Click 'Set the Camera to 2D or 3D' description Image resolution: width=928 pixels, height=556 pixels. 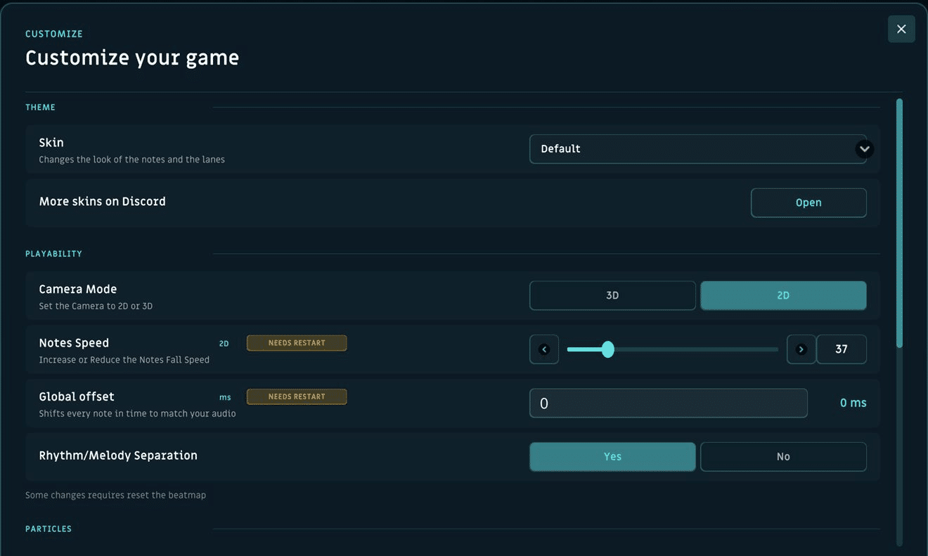coord(96,306)
